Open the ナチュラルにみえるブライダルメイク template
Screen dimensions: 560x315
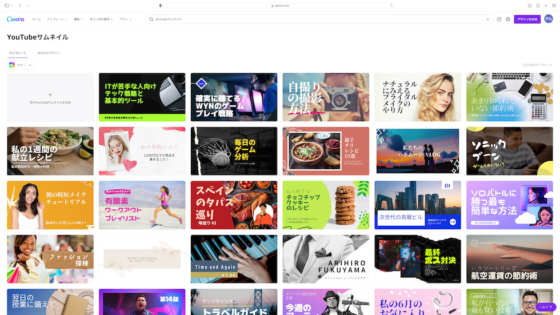pos(418,97)
